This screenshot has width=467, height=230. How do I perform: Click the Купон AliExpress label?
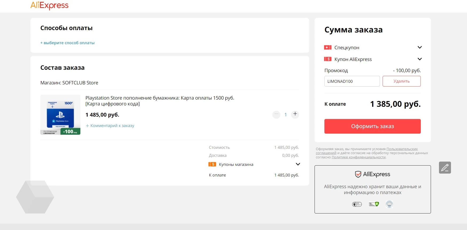coord(353,59)
